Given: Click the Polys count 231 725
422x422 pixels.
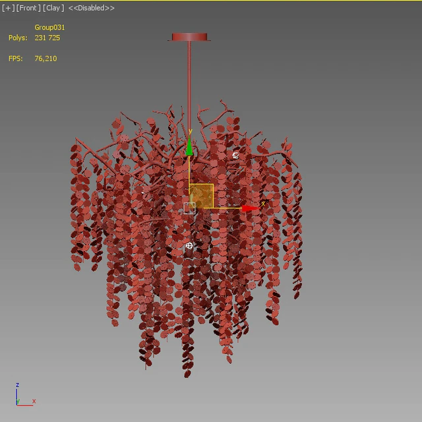Looking at the screenshot, I should click(x=47, y=38).
